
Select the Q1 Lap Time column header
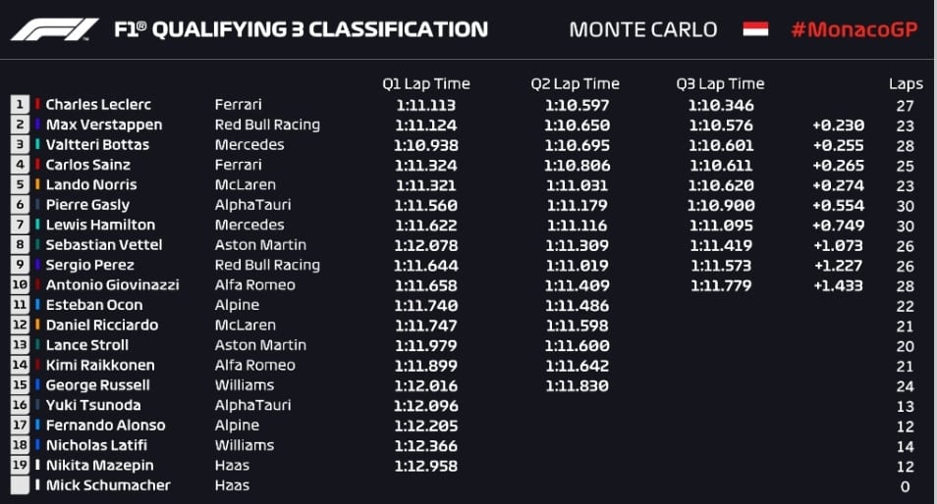[426, 83]
